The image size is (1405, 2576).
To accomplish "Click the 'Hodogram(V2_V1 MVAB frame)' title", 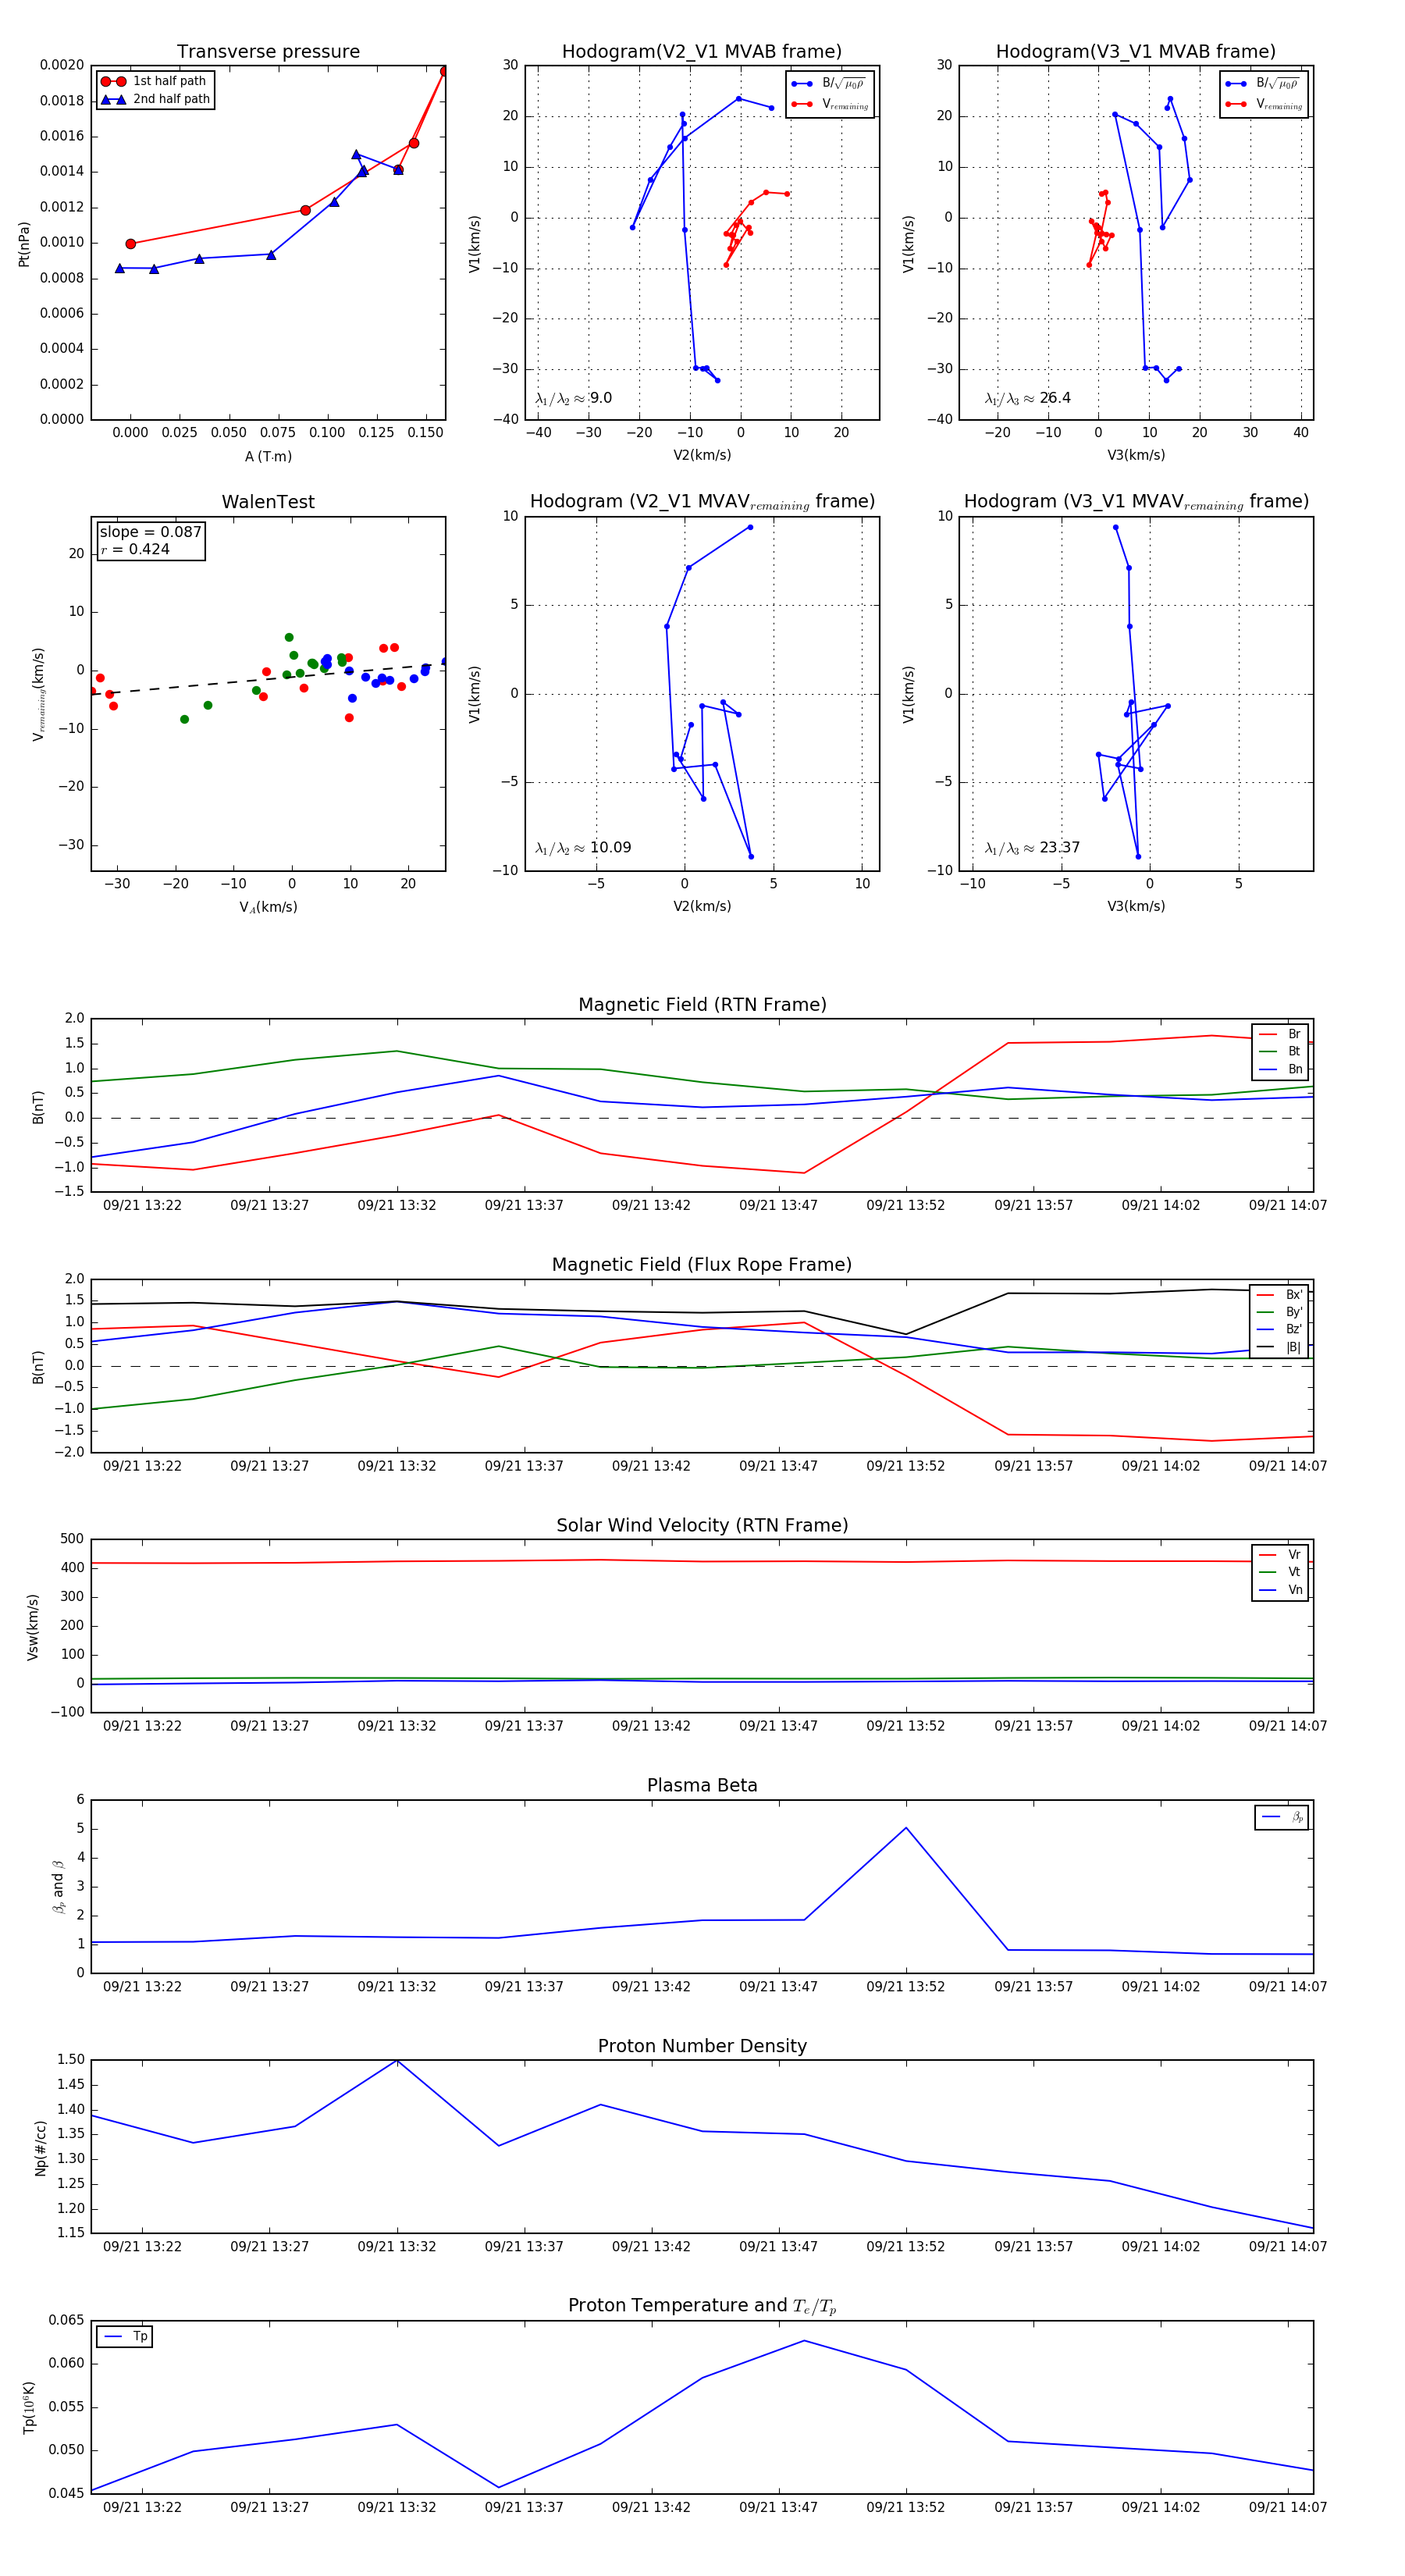I will click(701, 52).
